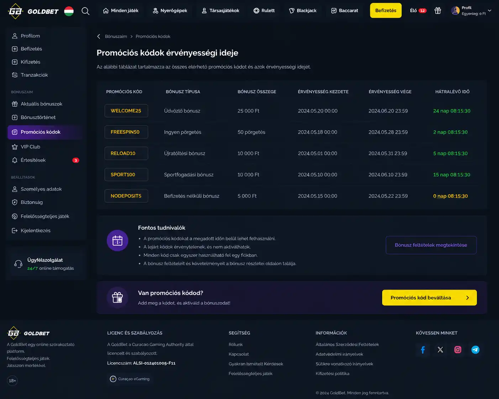Click '0 nap 08:15:30' remaining time
Image resolution: width=499 pixels, height=399 pixels.
point(451,196)
